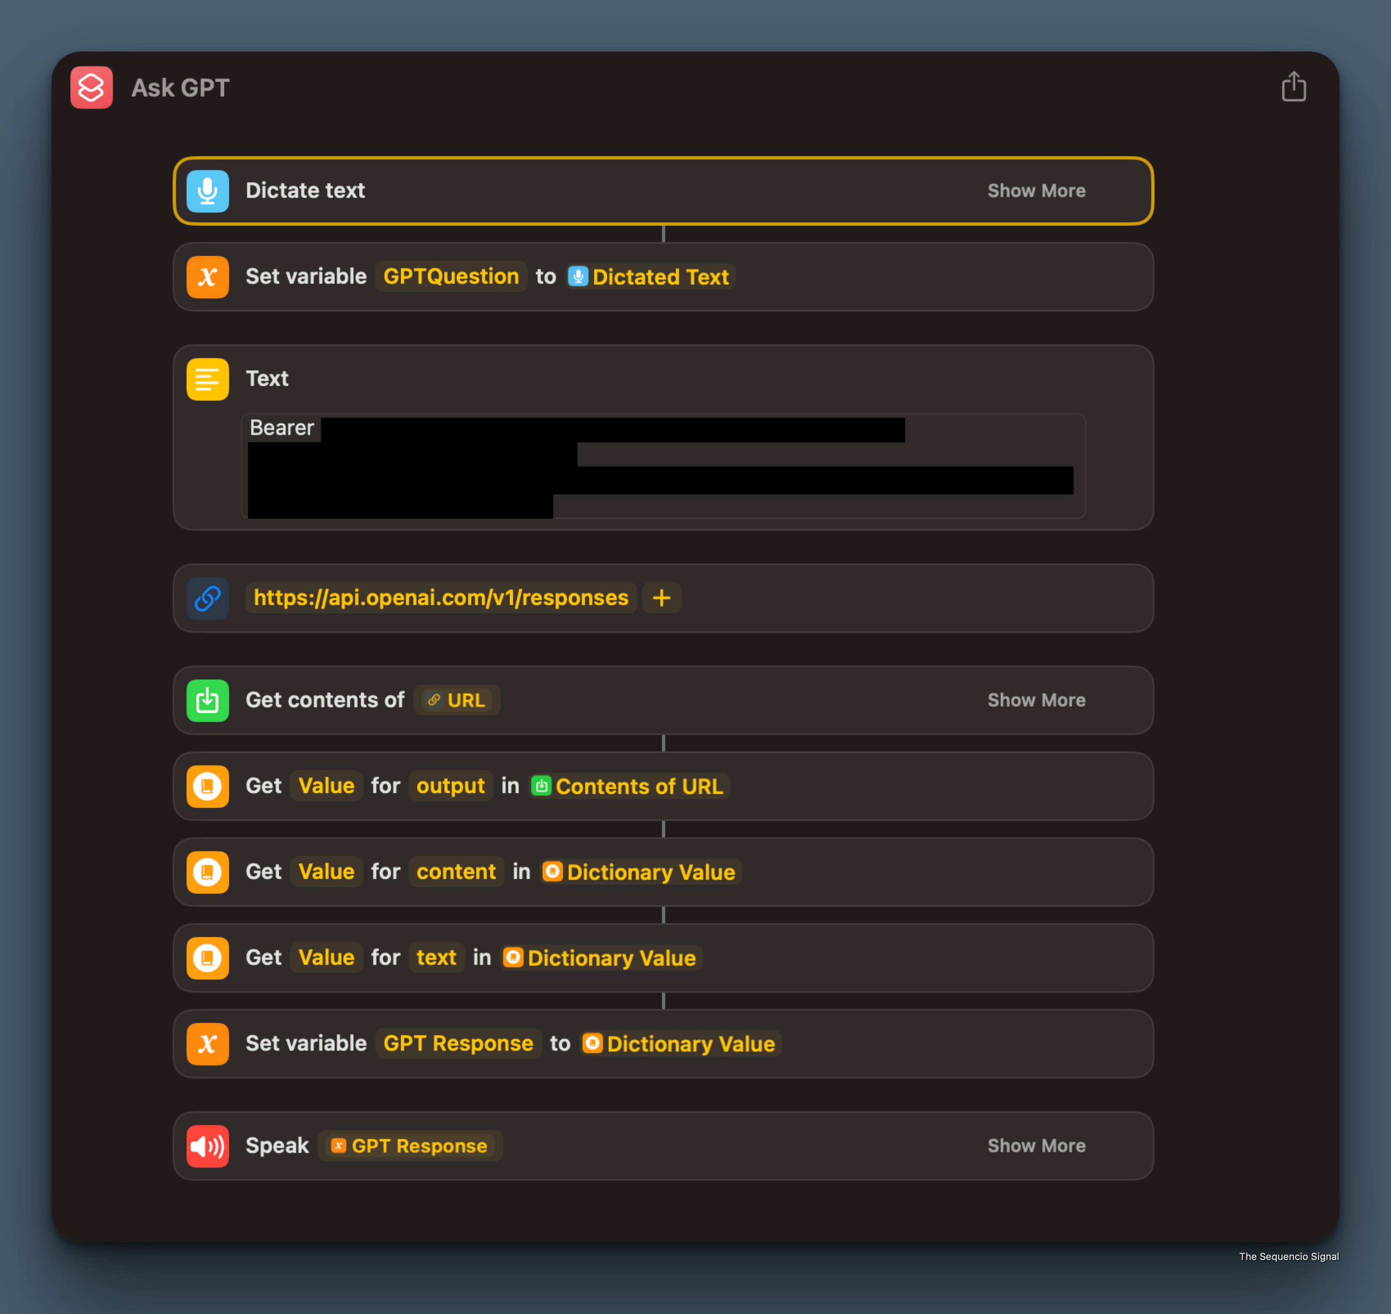Expand Show More on Get contents of URL
This screenshot has height=1314, width=1391.
(1036, 700)
